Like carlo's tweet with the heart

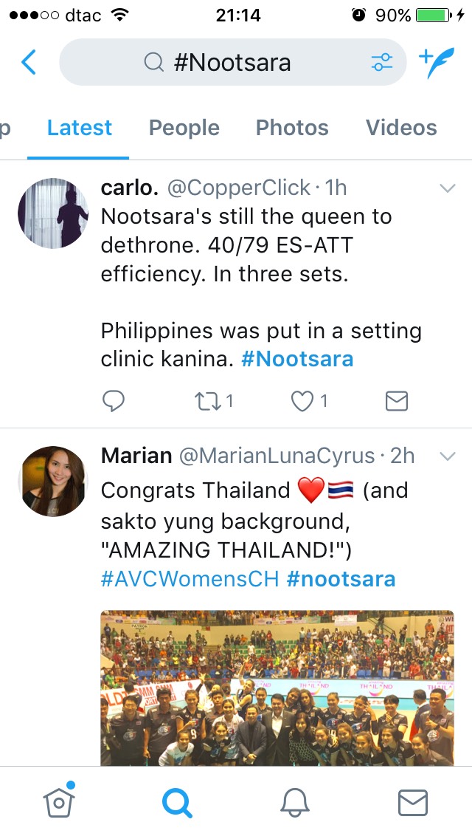[302, 401]
